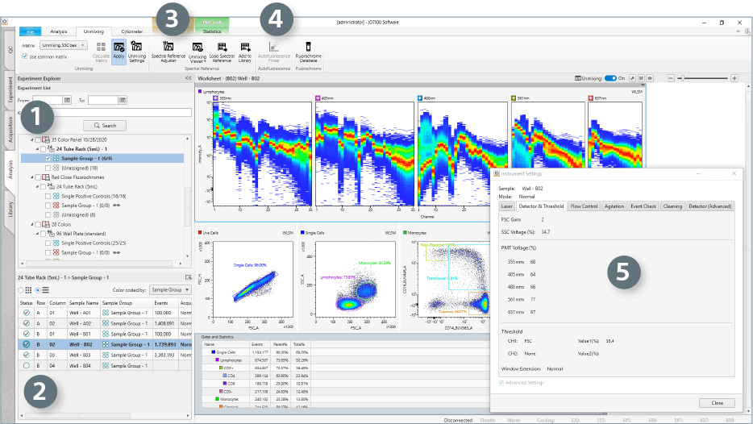Close the Instrument Settings dialog via Close button
753x424 pixels.
[717, 401]
